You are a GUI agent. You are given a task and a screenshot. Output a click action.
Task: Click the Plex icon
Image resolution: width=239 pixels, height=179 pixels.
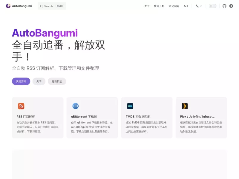185,106
